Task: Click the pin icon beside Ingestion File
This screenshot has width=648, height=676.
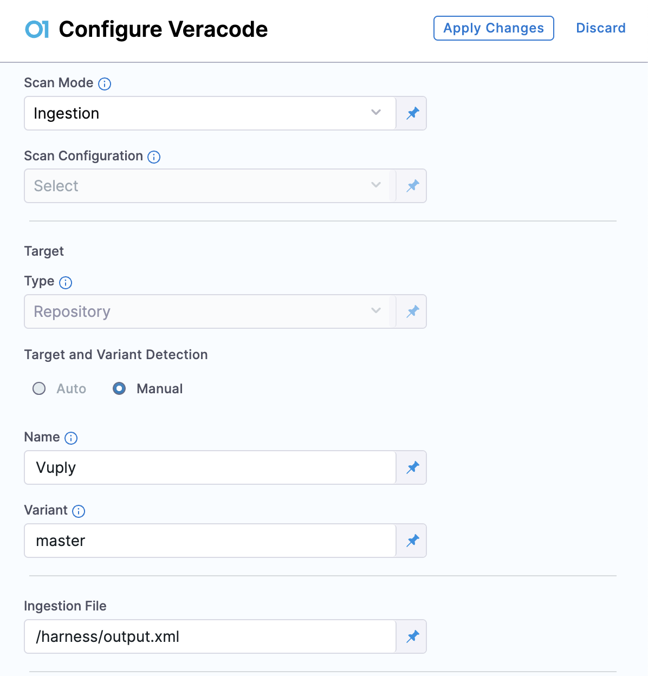Action: tap(412, 636)
